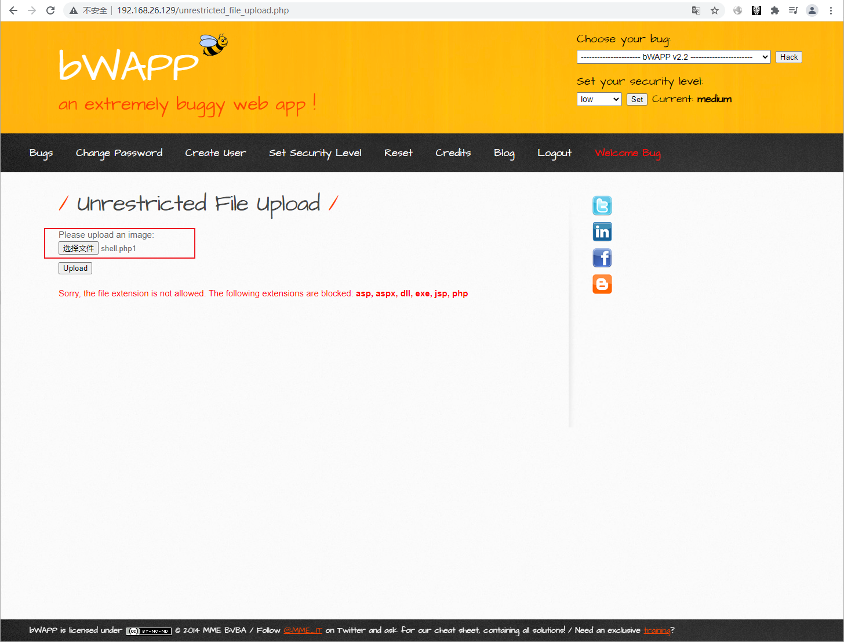The image size is (844, 642).
Task: Click the 'Current: medium' security text
Action: pyautogui.click(x=692, y=99)
